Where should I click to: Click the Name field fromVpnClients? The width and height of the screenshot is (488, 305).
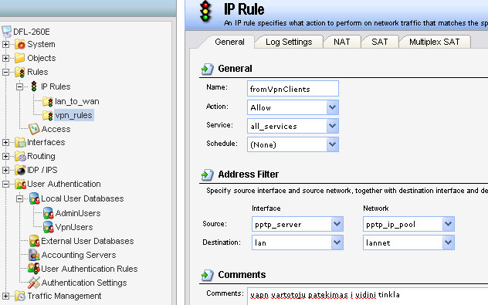293,89
